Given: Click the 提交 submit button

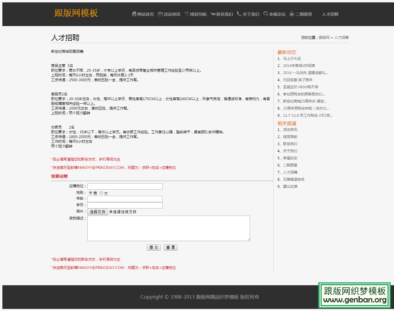Looking at the screenshot, I should point(154,247).
